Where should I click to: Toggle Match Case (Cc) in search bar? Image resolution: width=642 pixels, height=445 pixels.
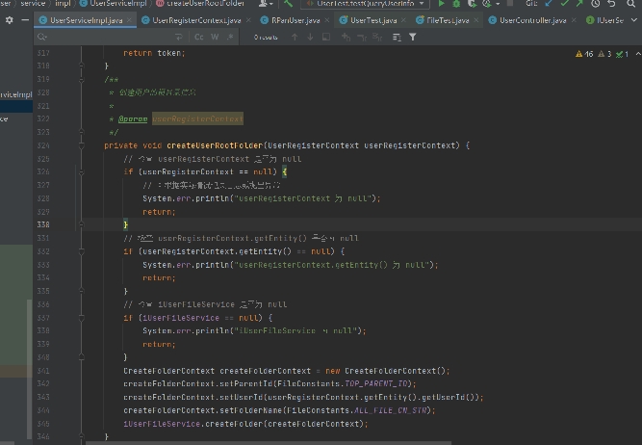199,37
